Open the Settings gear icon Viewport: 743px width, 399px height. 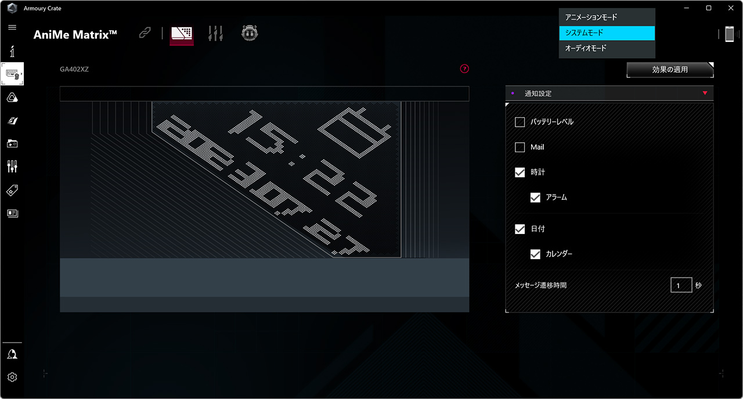point(12,377)
